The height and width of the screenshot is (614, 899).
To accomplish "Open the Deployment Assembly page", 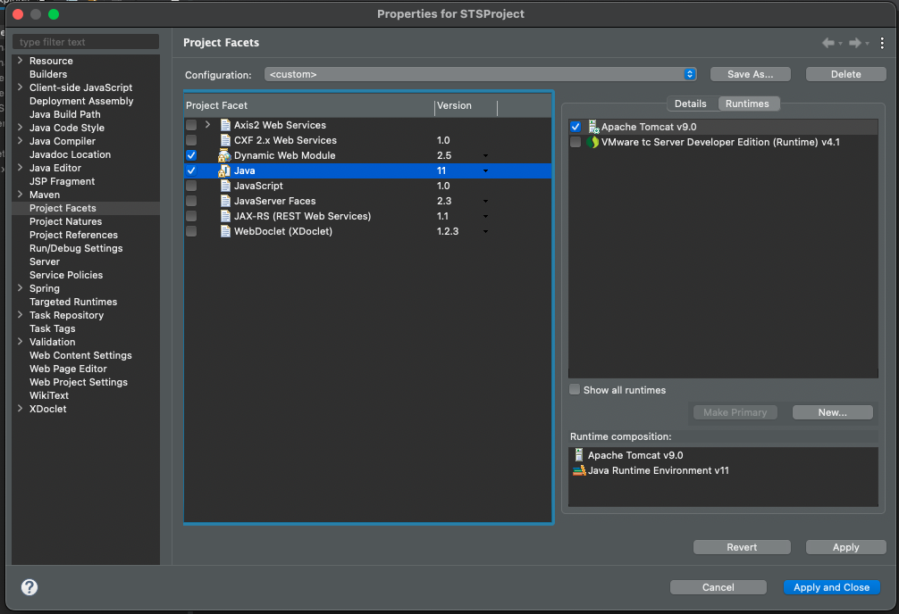I will (x=81, y=101).
